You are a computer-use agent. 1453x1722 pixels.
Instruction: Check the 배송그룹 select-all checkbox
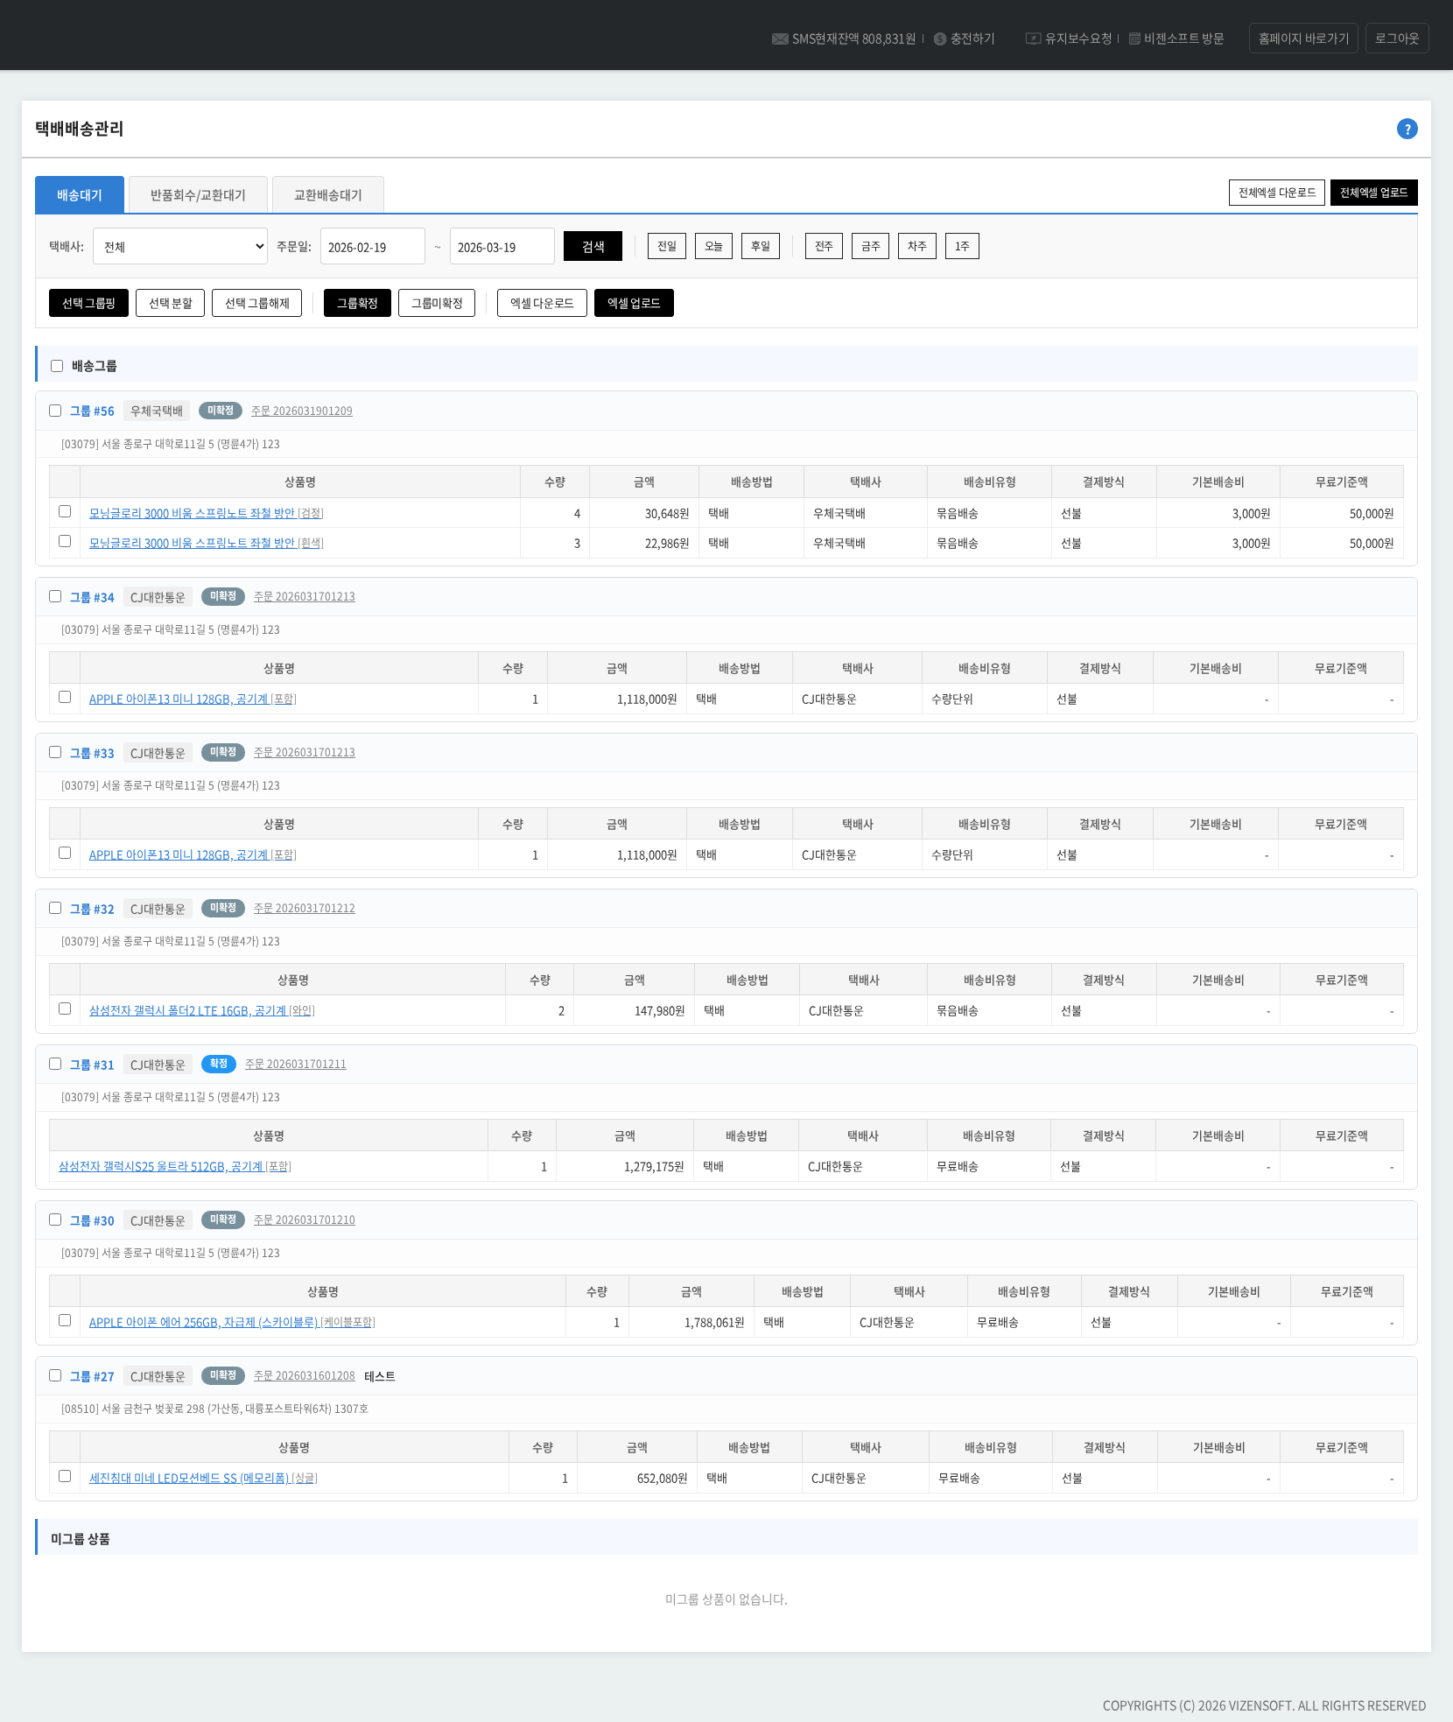pos(57,366)
